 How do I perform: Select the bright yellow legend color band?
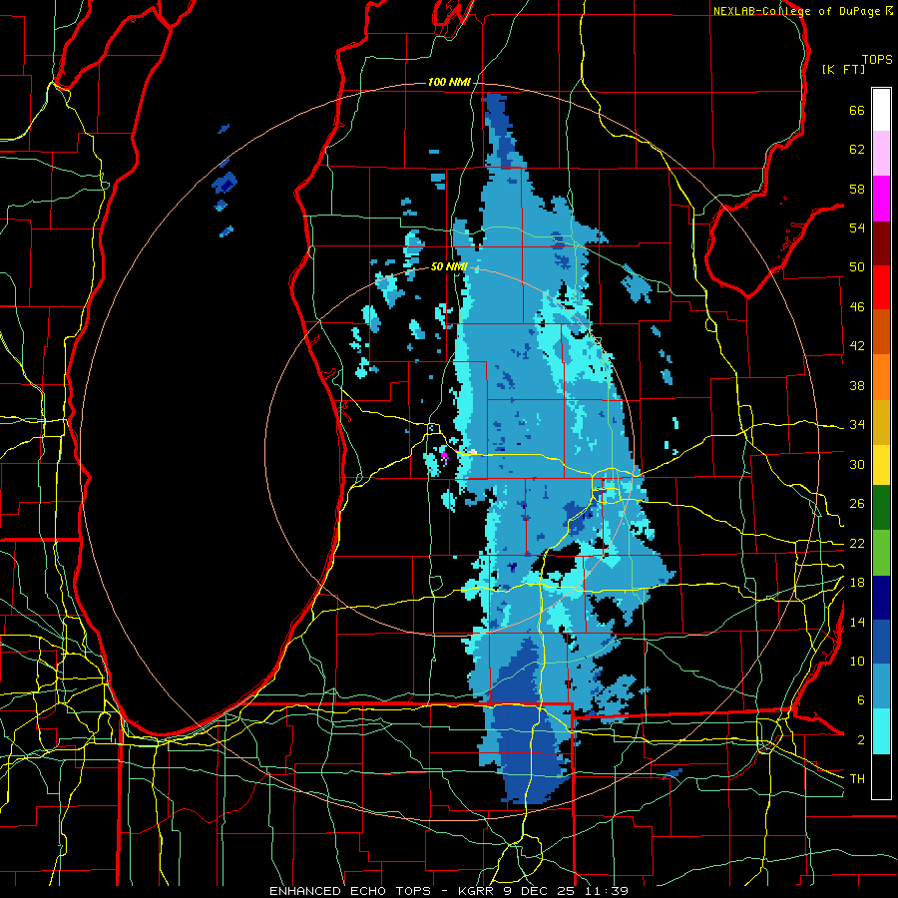pyautogui.click(x=881, y=465)
